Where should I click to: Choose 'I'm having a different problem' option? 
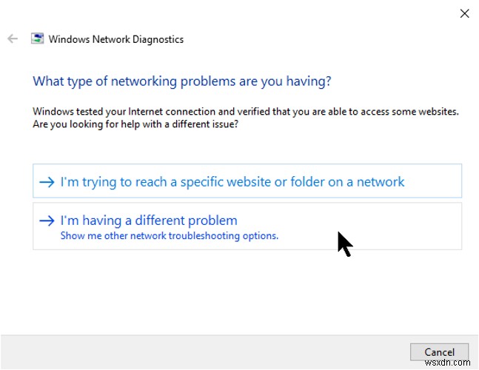(247, 226)
